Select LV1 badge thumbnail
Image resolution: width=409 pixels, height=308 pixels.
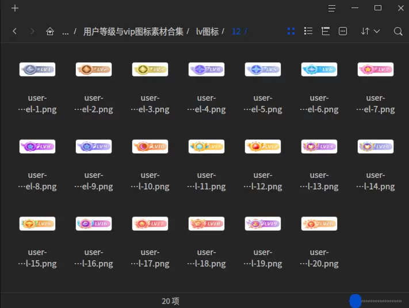(x=37, y=70)
